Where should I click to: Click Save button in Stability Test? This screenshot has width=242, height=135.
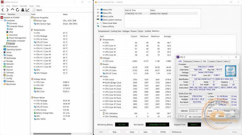[x=145, y=132]
